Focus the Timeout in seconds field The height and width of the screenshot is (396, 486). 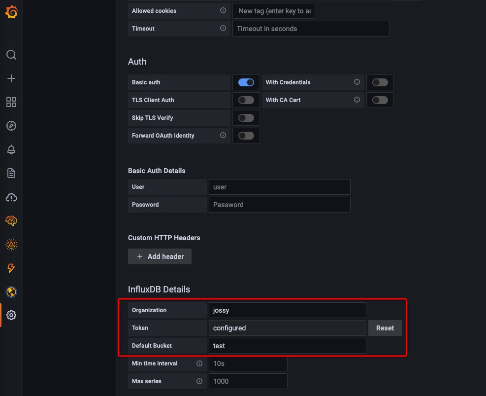click(x=311, y=29)
